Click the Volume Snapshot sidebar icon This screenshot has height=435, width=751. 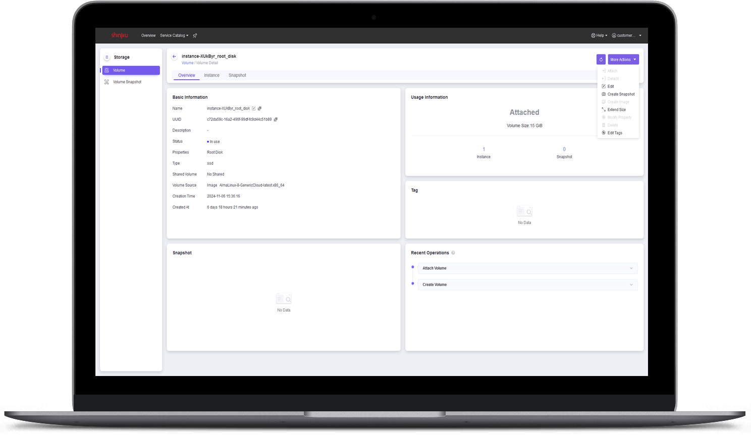(x=106, y=82)
